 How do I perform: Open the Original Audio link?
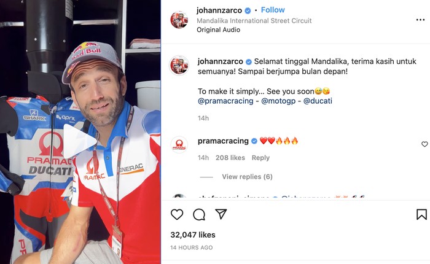point(218,29)
